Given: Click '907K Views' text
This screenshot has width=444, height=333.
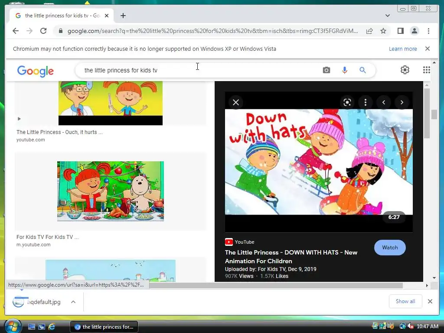Looking at the screenshot, I should click(x=239, y=276).
